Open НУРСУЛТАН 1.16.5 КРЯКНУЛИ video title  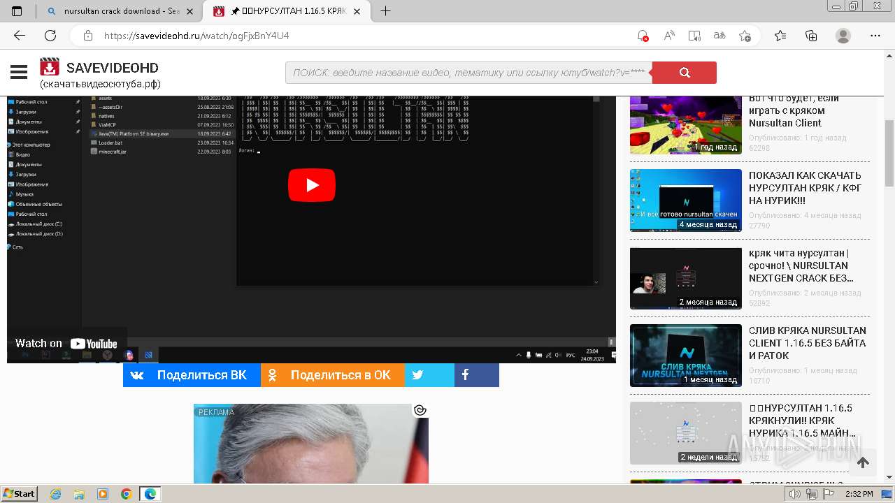point(803,421)
